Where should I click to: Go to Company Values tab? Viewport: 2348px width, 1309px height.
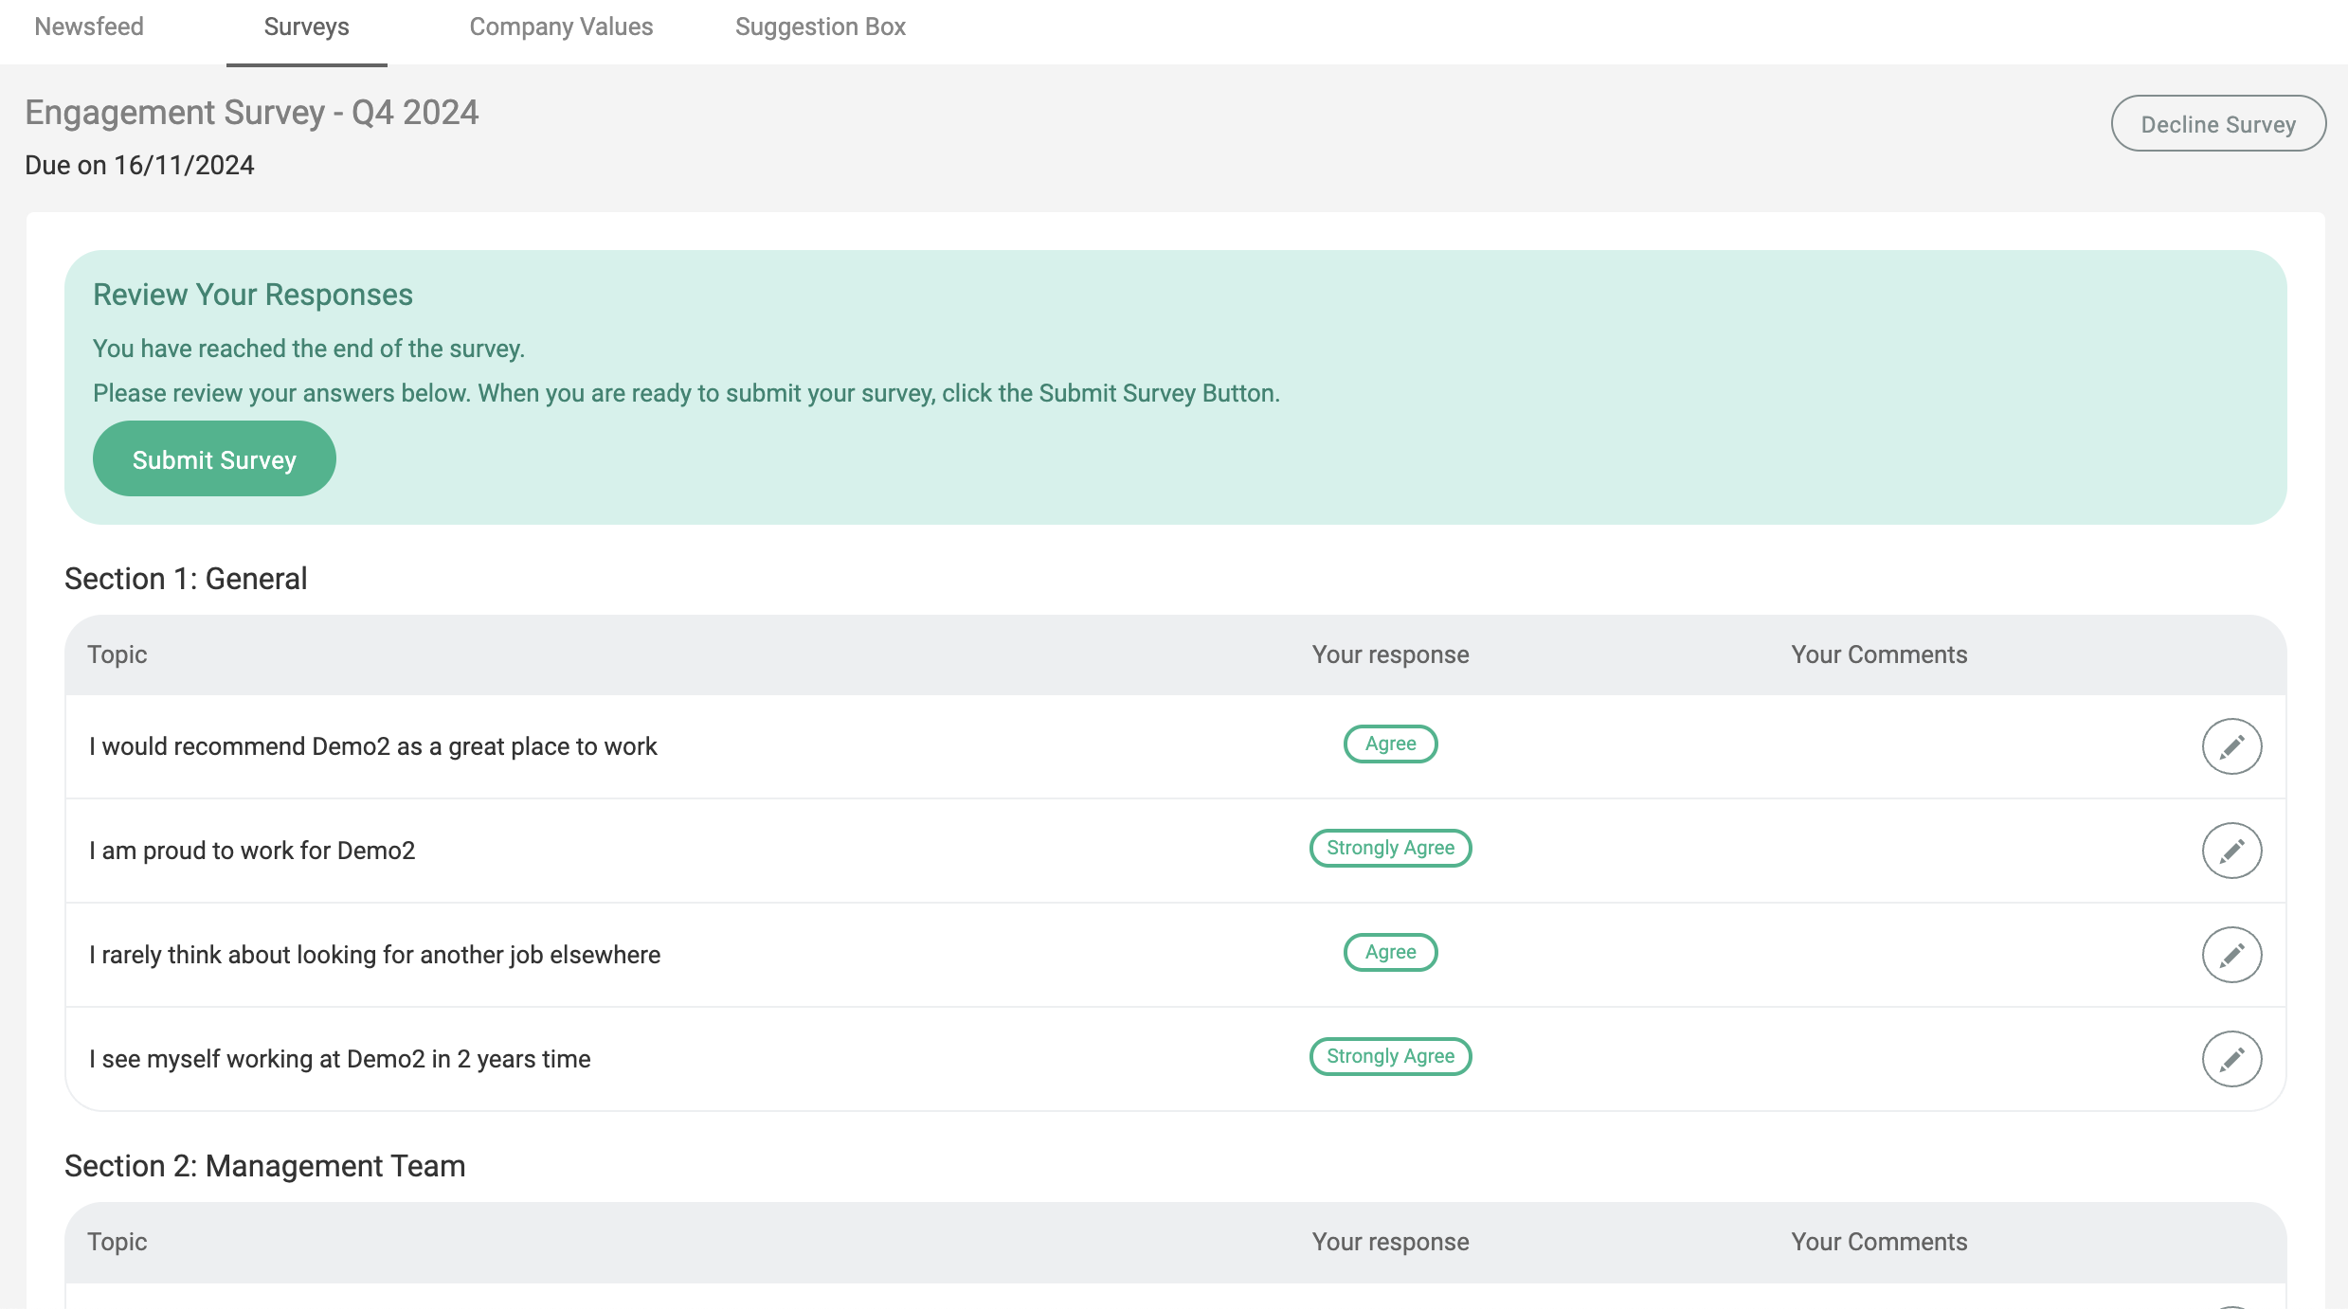pos(561,27)
